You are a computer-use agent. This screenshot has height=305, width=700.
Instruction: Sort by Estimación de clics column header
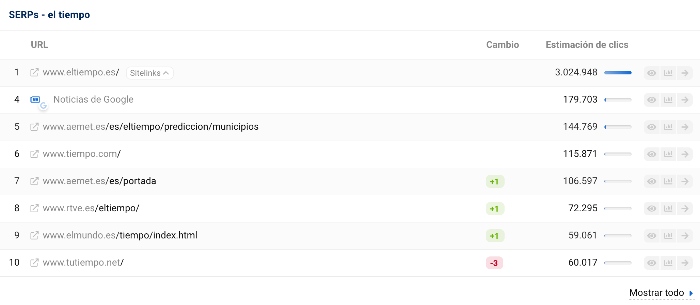(587, 45)
